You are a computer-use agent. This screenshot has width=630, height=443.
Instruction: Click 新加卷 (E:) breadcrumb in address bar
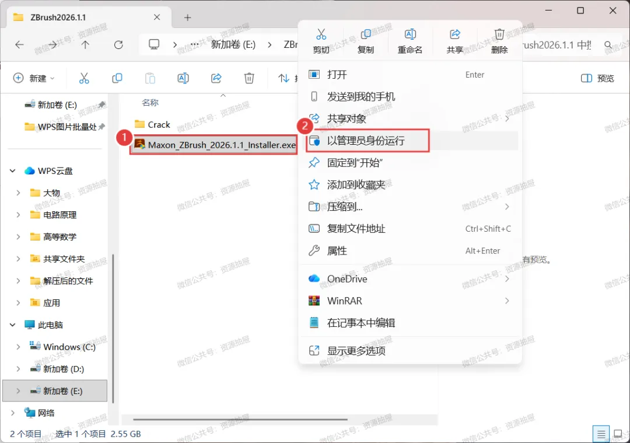(x=233, y=44)
